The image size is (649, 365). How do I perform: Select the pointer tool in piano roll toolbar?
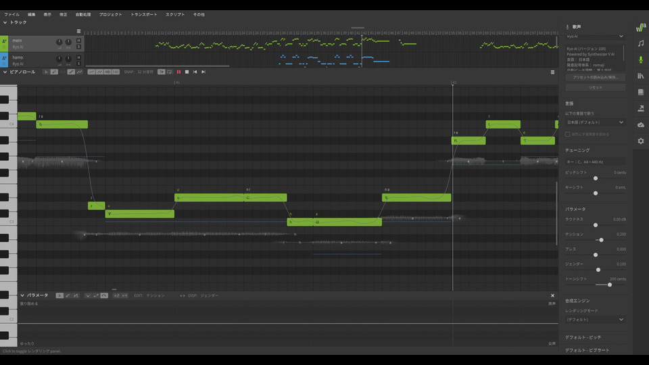tap(46, 72)
